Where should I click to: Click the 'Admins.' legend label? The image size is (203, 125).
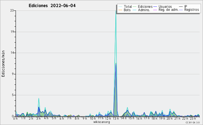pyautogui.click(x=144, y=10)
